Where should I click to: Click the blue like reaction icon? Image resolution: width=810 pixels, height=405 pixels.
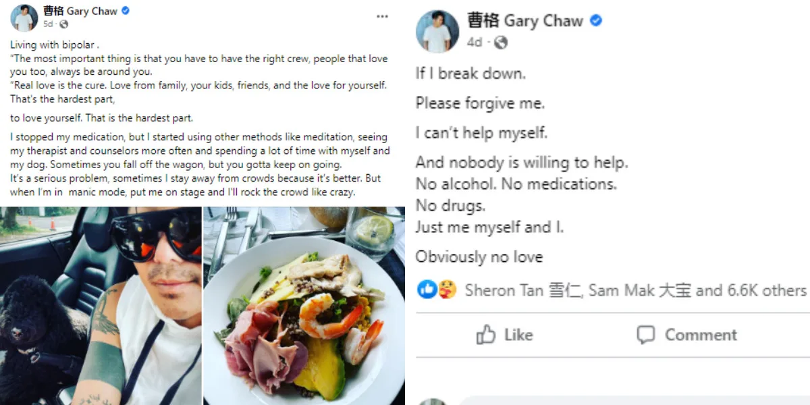pos(427,290)
